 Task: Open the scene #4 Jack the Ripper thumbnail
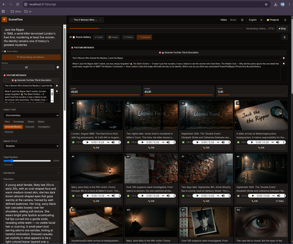261,115
